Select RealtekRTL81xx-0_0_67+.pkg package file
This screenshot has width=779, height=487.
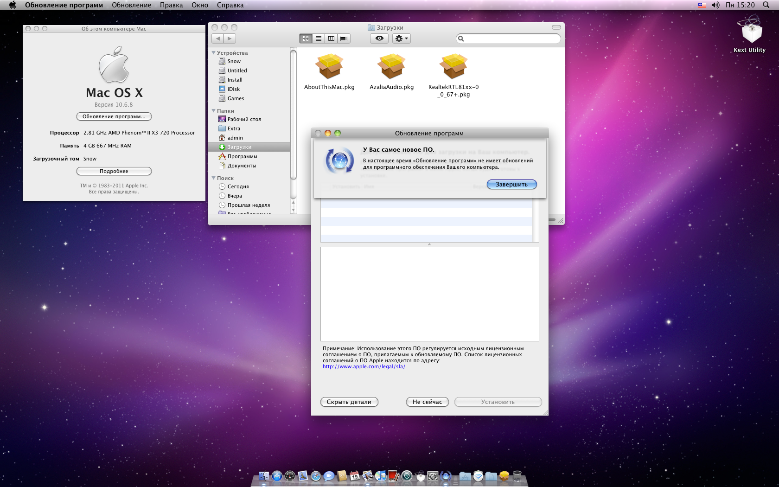coord(453,75)
